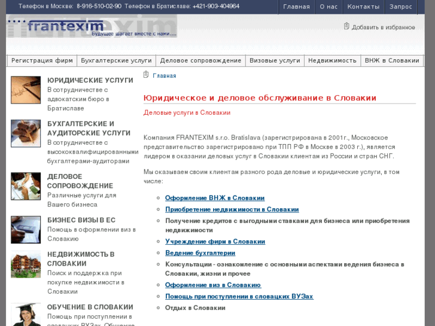Click text 'Поиск и поддержка при покупке недвижимости'

[x=86, y=282]
